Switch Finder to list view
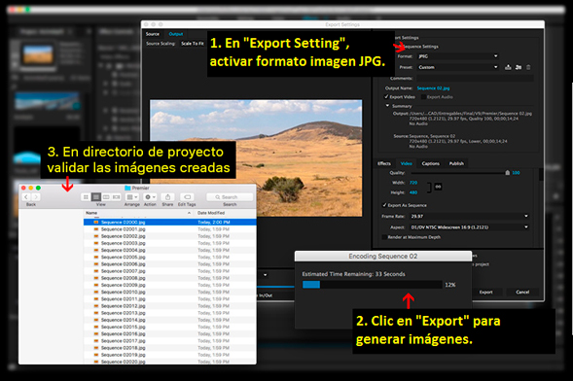This screenshot has width=573, height=381. coord(95,197)
